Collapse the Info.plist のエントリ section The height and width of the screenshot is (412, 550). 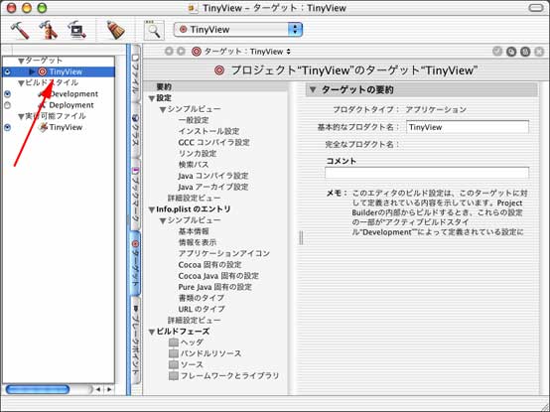152,209
